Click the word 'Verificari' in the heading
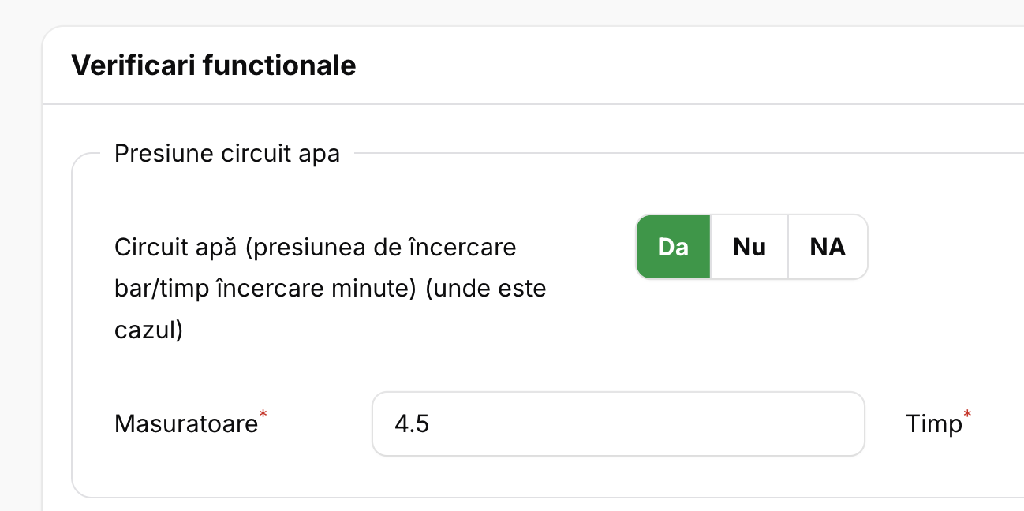 click(133, 65)
